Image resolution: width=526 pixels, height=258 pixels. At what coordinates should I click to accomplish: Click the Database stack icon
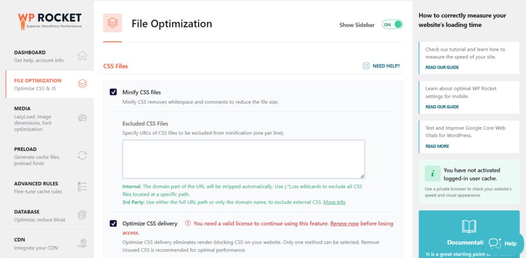tap(82, 215)
